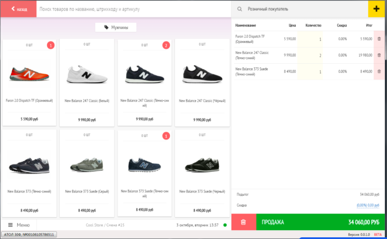Click the 19 980,00 total in the cart
Screen dimensions: 387x239
(365, 55)
